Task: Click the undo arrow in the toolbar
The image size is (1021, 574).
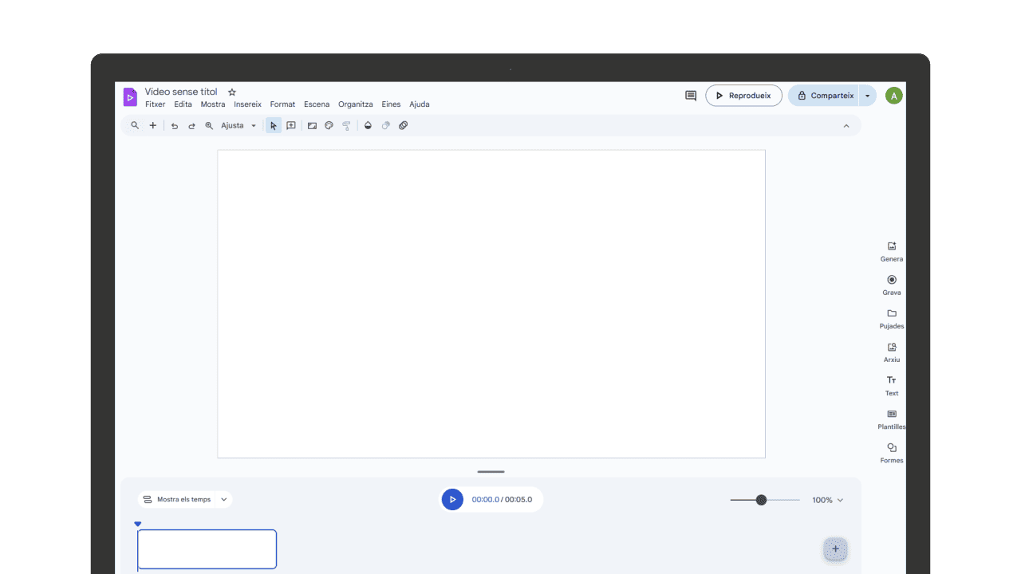Action: (174, 125)
